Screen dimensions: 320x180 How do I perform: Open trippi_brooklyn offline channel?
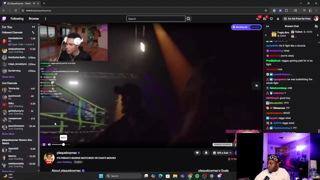pyautogui.click(x=19, y=64)
